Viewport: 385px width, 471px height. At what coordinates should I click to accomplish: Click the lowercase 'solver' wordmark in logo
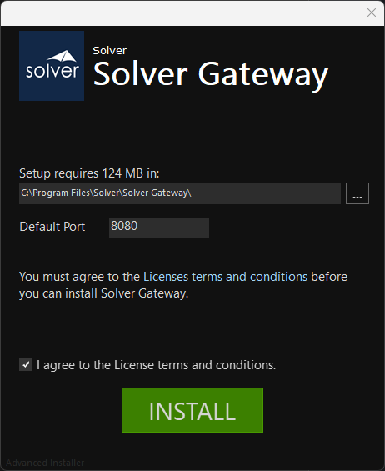(52, 71)
